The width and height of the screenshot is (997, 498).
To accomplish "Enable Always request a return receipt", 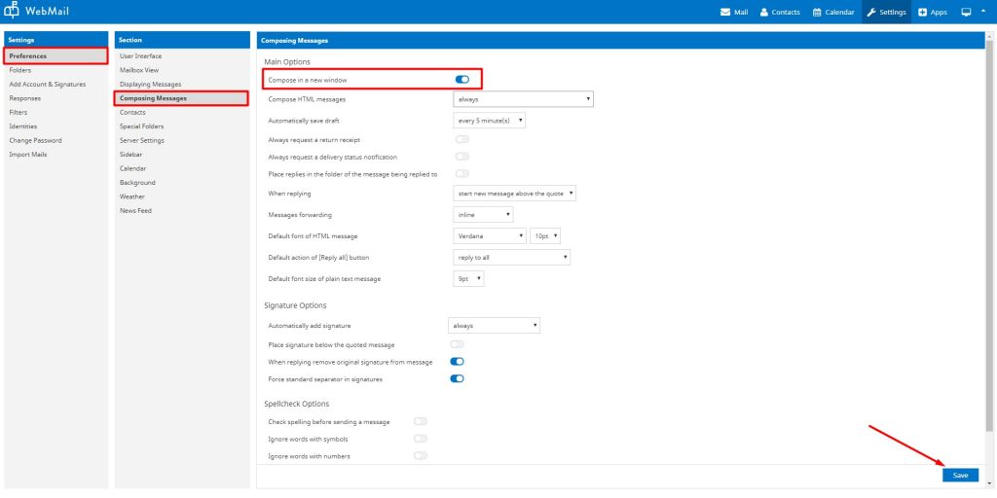I will [x=462, y=140].
